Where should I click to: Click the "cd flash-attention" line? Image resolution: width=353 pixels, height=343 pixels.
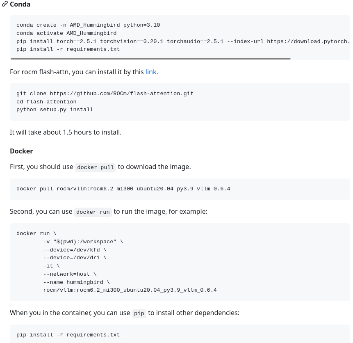click(x=46, y=102)
